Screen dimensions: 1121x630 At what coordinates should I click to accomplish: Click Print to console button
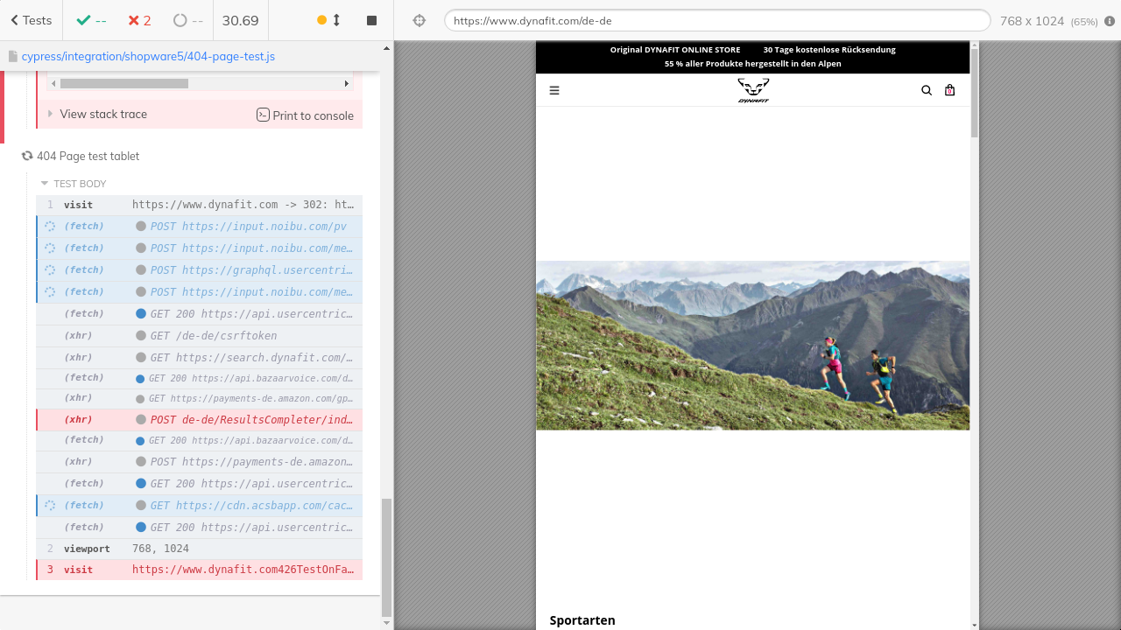[305, 115]
